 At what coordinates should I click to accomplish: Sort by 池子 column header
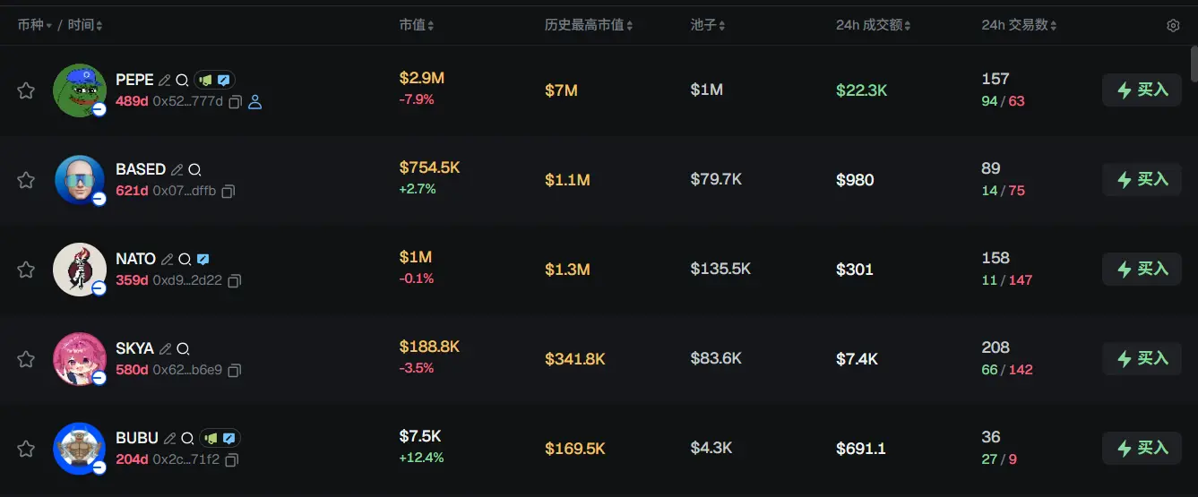(708, 25)
